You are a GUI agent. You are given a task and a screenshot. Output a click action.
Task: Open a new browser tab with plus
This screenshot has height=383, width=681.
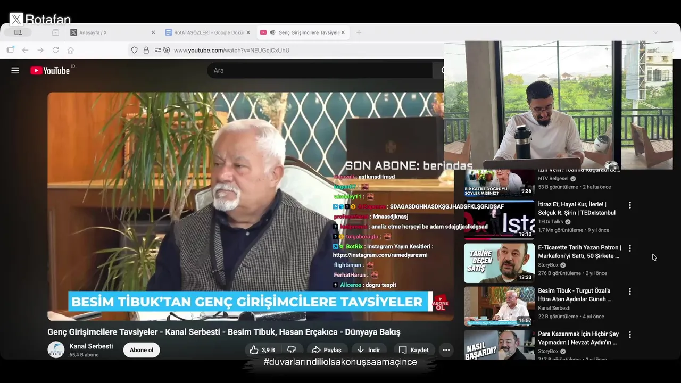pyautogui.click(x=359, y=32)
